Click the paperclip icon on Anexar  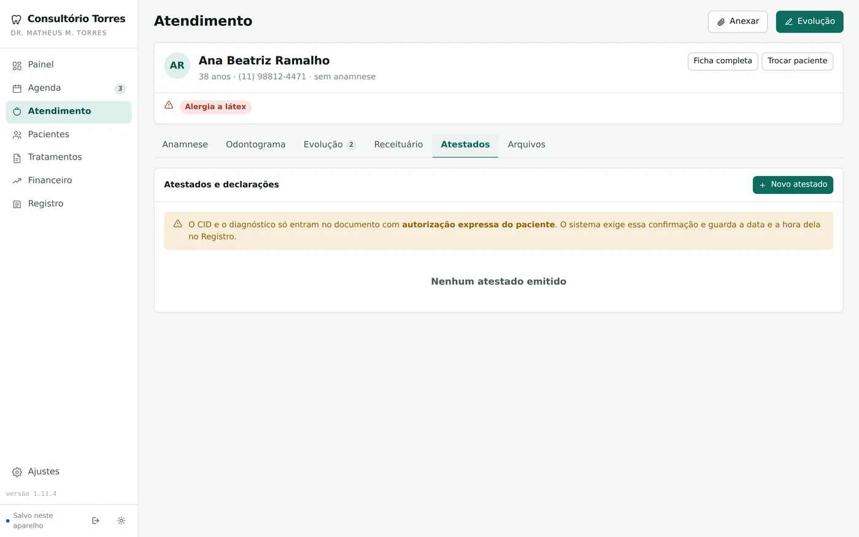tap(721, 21)
